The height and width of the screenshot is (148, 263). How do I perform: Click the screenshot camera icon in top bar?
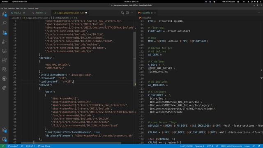[238, 2]
